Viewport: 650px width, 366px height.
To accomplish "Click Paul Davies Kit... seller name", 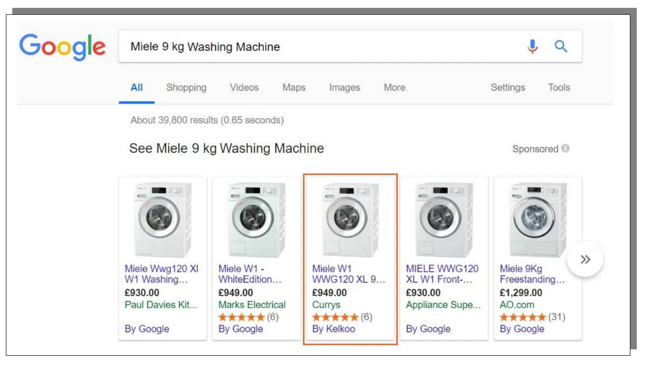I will 161,305.
